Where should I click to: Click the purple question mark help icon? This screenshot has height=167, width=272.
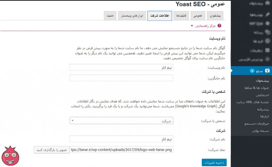[219, 26]
